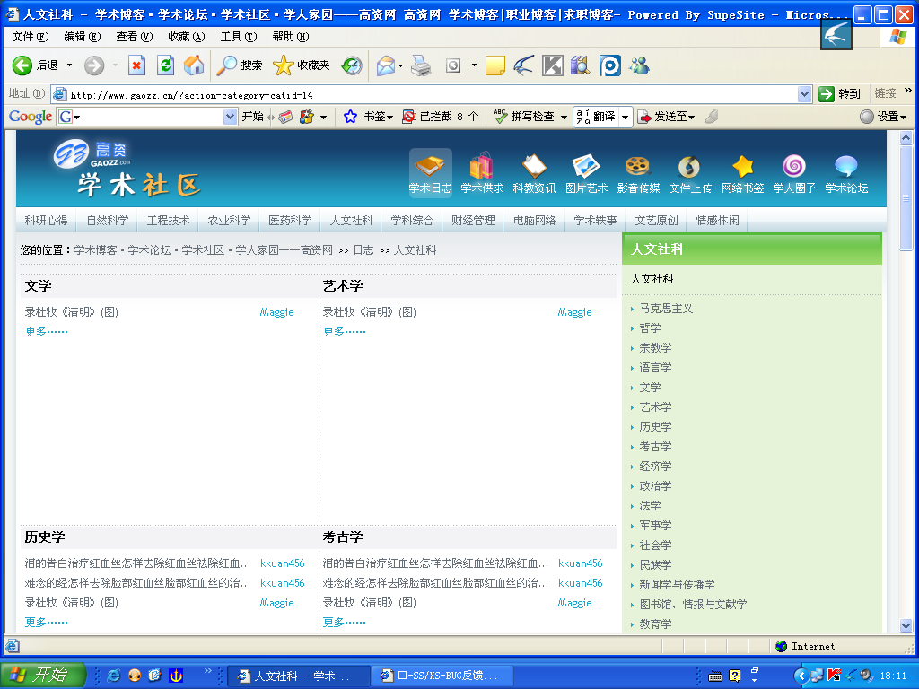Expand the toolbar chevron next to 链接
The width and height of the screenshot is (919, 689).
pyautogui.click(x=908, y=91)
